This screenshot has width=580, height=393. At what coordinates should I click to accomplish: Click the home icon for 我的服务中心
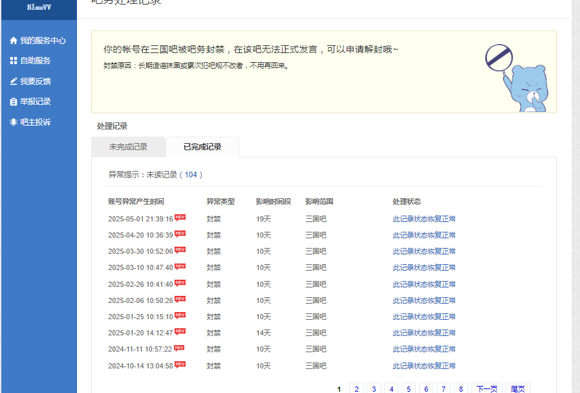(x=14, y=40)
